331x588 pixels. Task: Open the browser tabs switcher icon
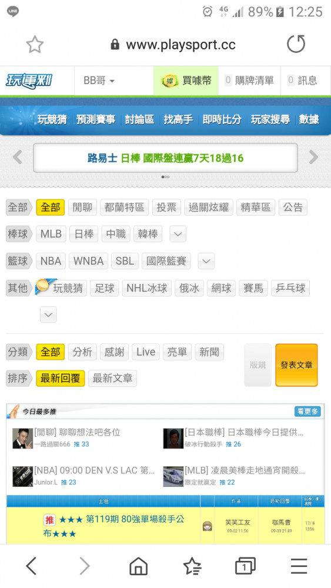coord(245,566)
